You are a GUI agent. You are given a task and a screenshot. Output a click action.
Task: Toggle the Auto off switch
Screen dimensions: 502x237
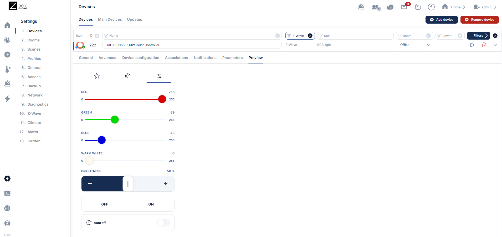coord(163,223)
